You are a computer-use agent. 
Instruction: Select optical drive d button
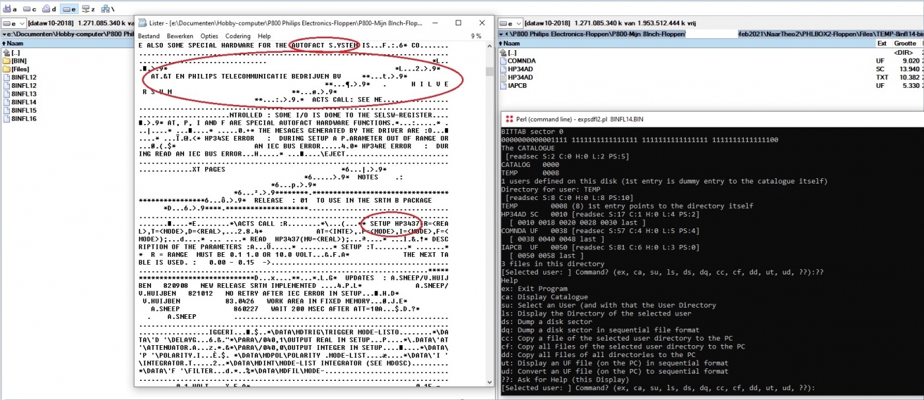click(49, 9)
